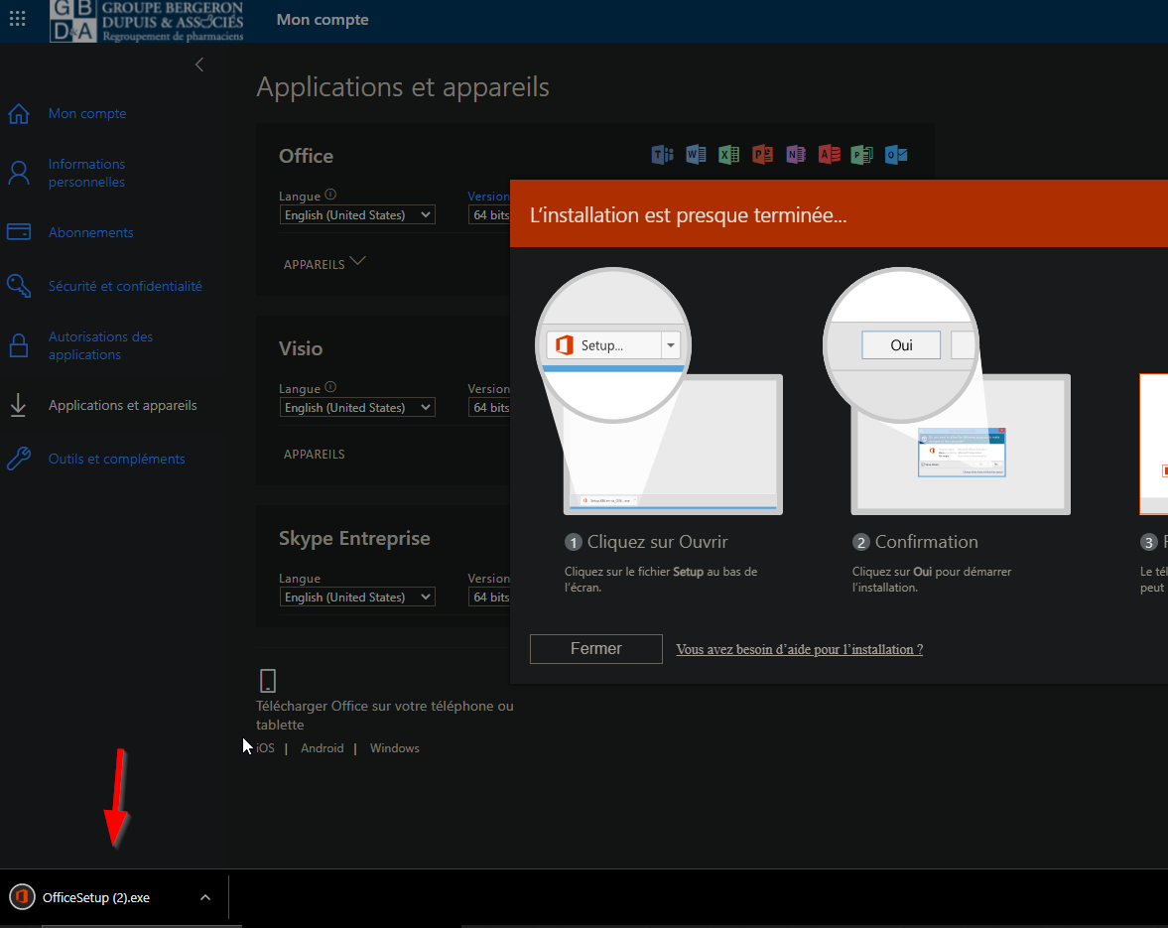Click the info icon next to Visio Langue
The height and width of the screenshot is (928, 1168).
coord(330,387)
